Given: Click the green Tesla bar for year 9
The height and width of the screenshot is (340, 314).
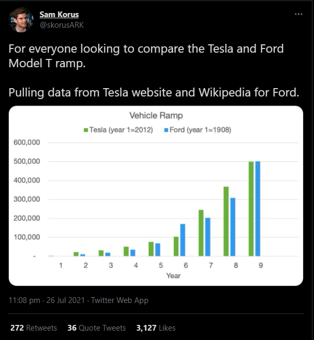Looking at the screenshot, I should (x=251, y=209).
